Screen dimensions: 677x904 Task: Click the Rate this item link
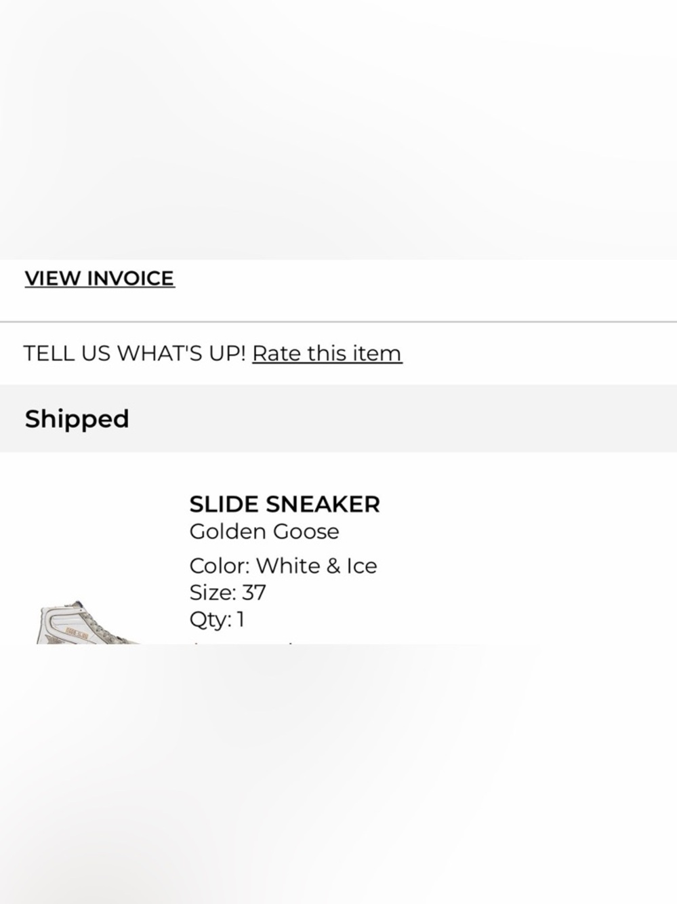pyautogui.click(x=327, y=353)
